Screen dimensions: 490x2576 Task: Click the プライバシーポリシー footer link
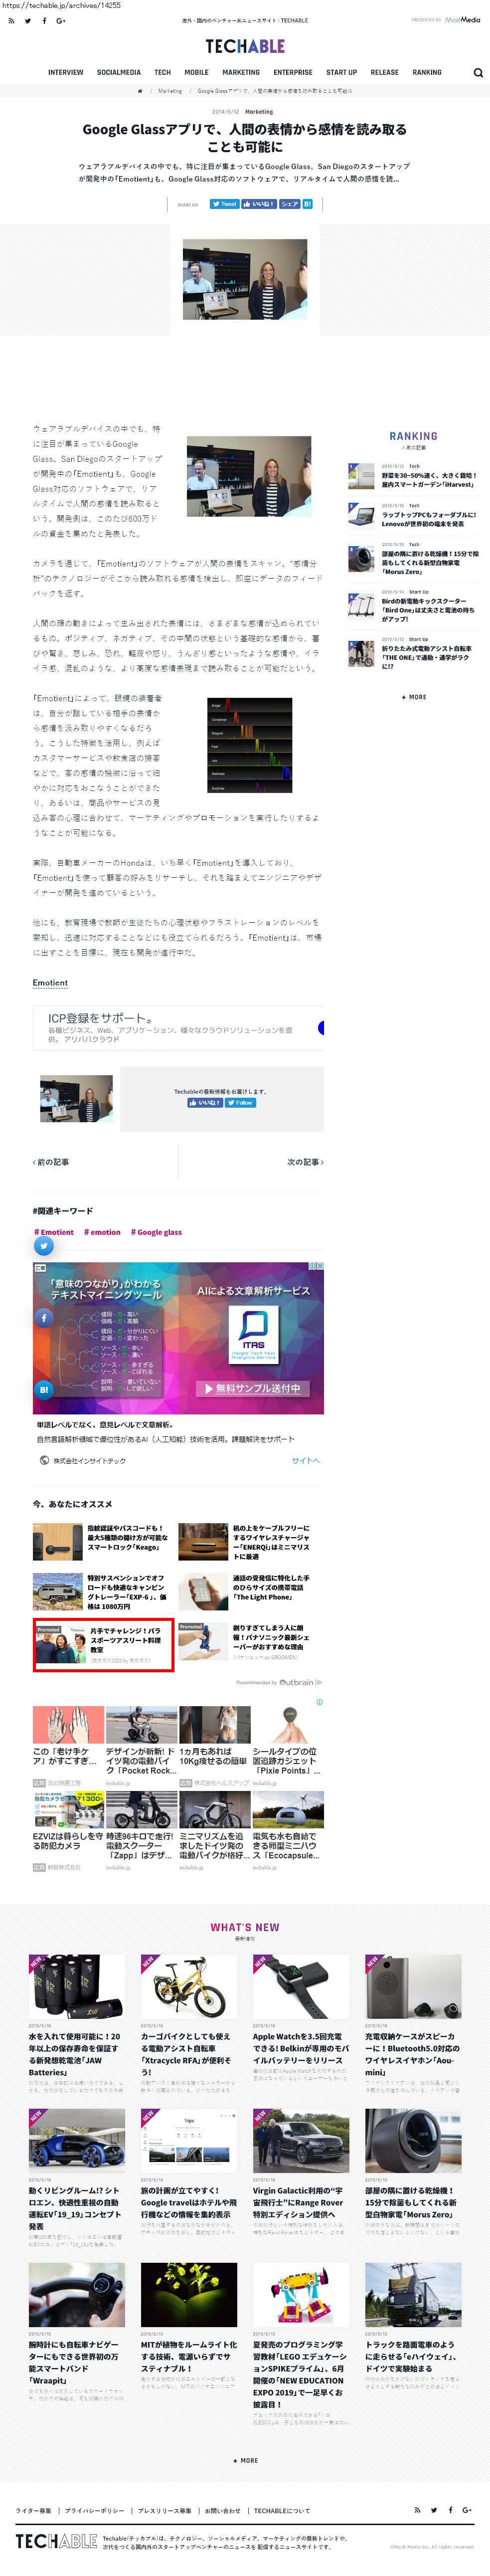coord(95,2510)
